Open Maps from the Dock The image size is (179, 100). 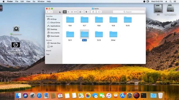click(x=81, y=96)
